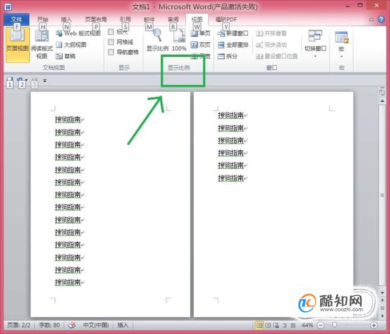Screen dimensions: 390x334
Task: Select full screen reading icon in status bar
Action: (268, 325)
